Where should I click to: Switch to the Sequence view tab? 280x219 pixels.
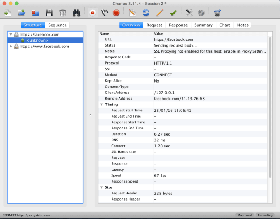pyautogui.click(x=57, y=25)
